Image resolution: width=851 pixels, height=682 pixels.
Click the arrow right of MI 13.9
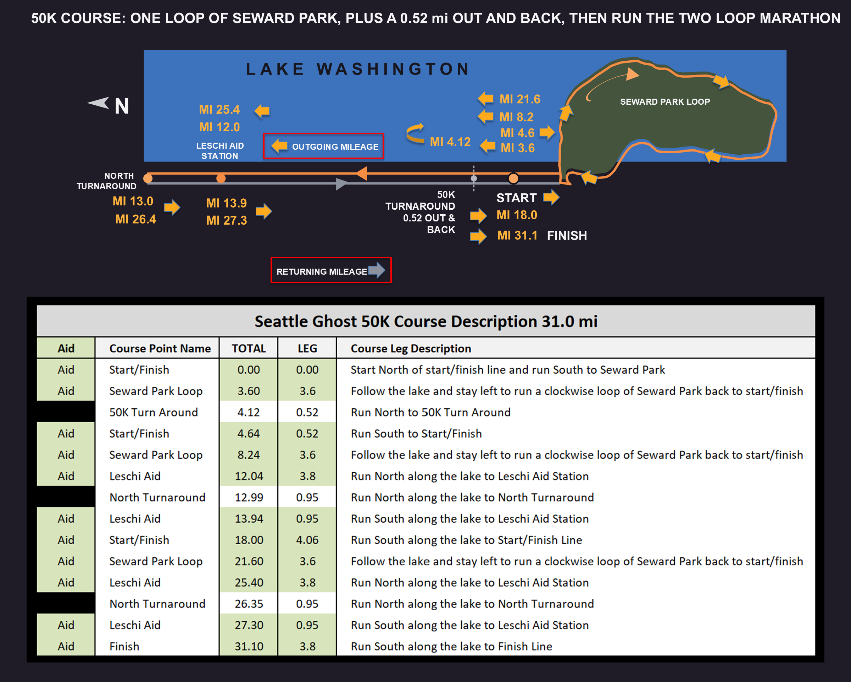point(264,211)
